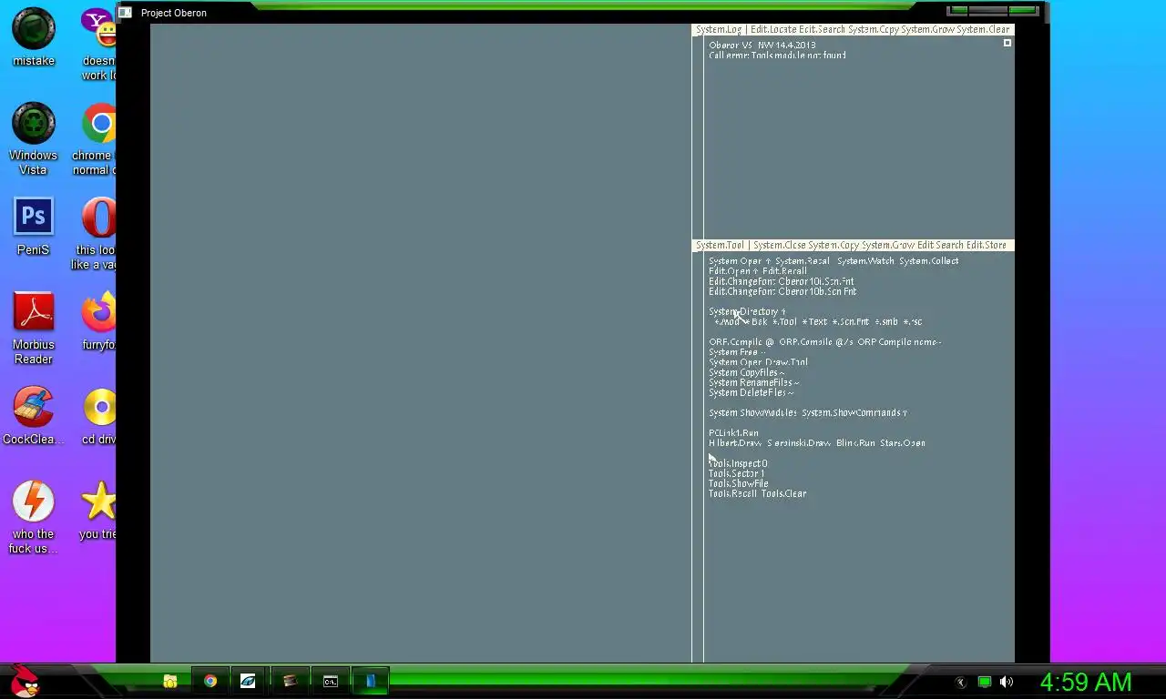Image resolution: width=1166 pixels, height=699 pixels.
Task: Click Edit.Search in System.Tool title bar
Action: coord(940,245)
